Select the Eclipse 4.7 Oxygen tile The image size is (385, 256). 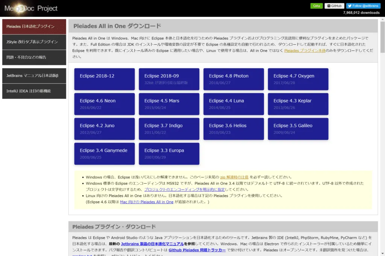(298, 79)
